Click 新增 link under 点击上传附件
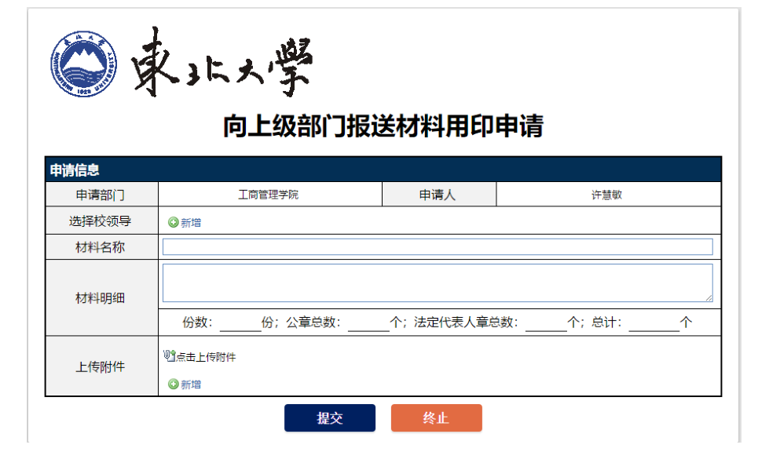The image size is (758, 452). (191, 385)
